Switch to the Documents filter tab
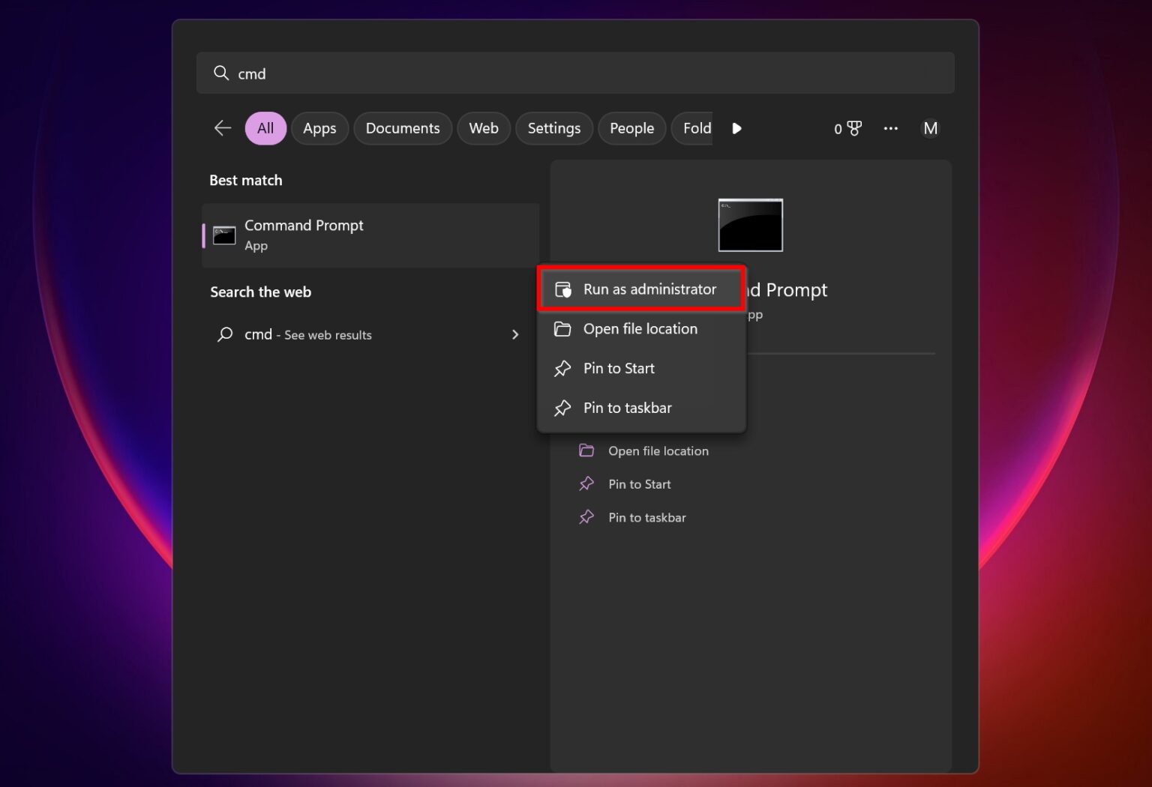Screen dimensions: 1152x787 click(x=403, y=128)
